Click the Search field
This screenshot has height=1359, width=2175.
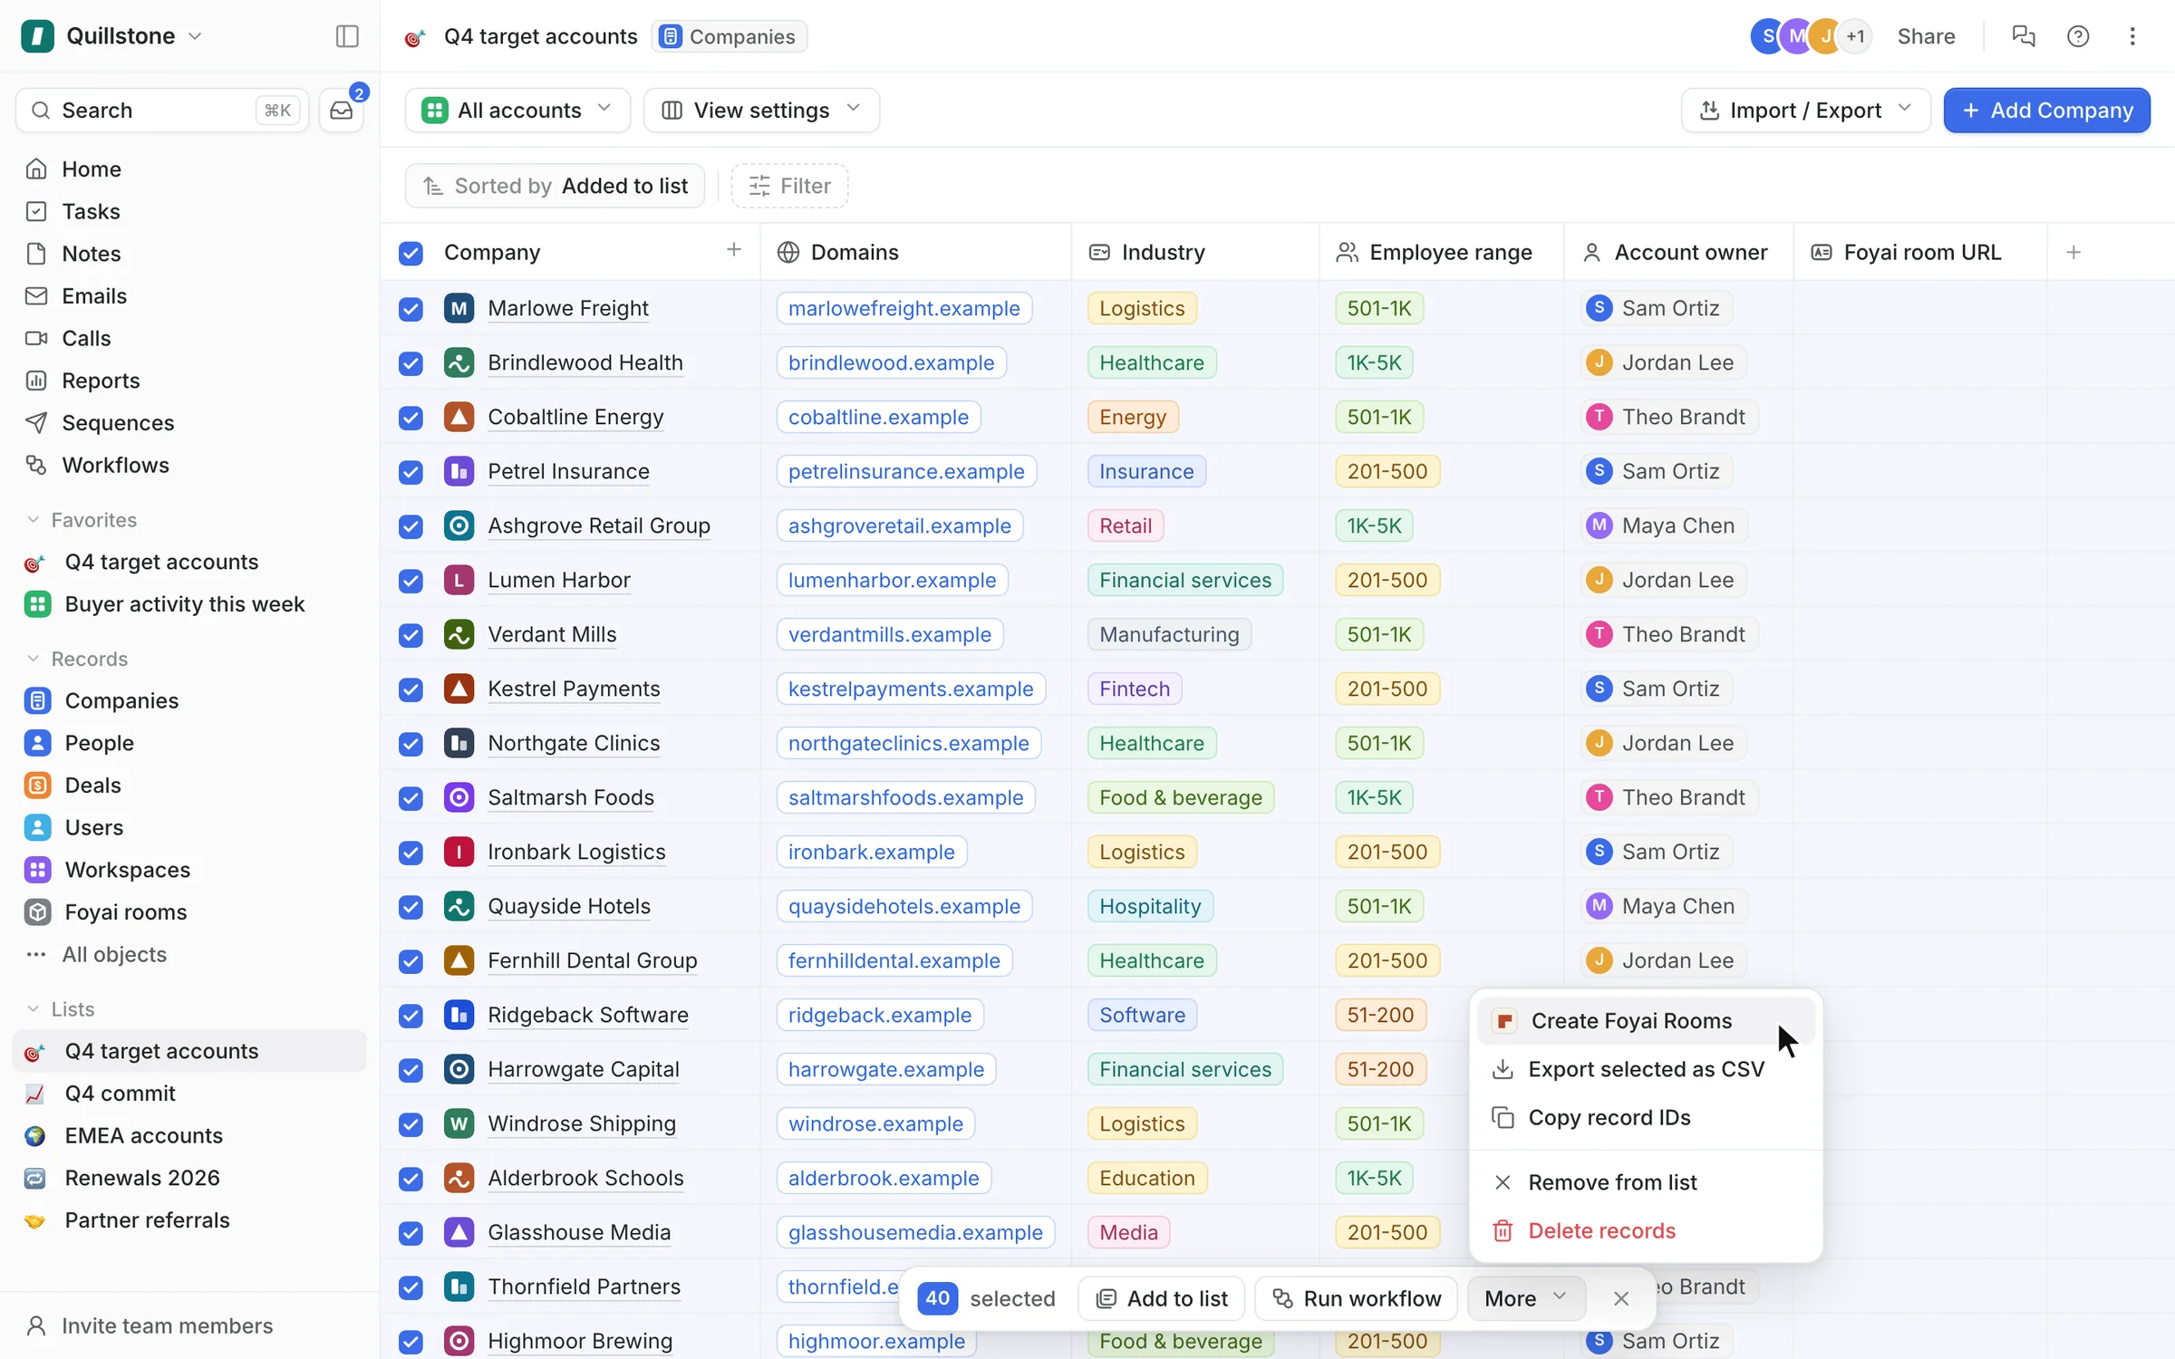coord(162,111)
